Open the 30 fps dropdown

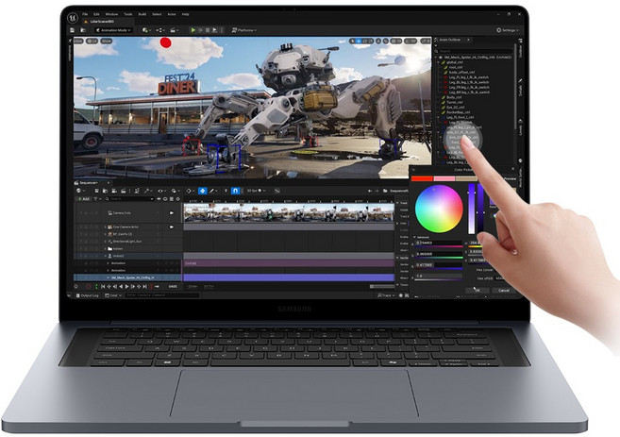click(257, 191)
